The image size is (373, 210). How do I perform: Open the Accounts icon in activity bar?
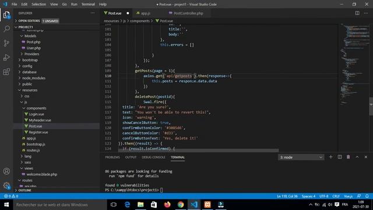[6, 171]
